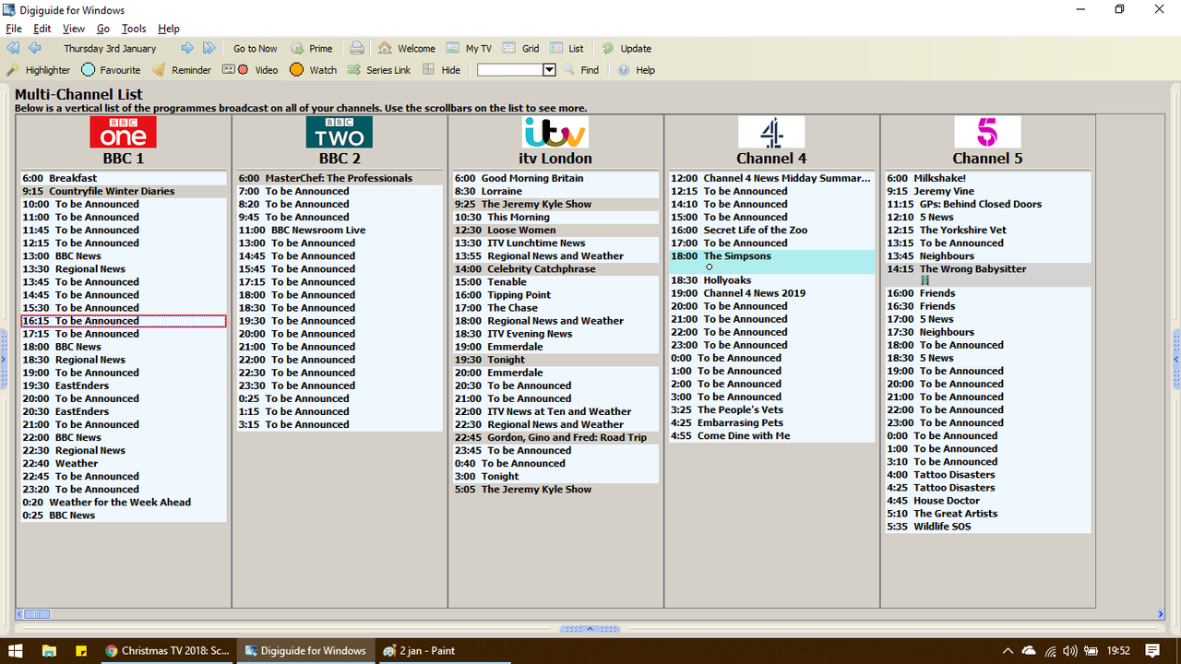Jump forward a week with double-right arrow

(209, 48)
